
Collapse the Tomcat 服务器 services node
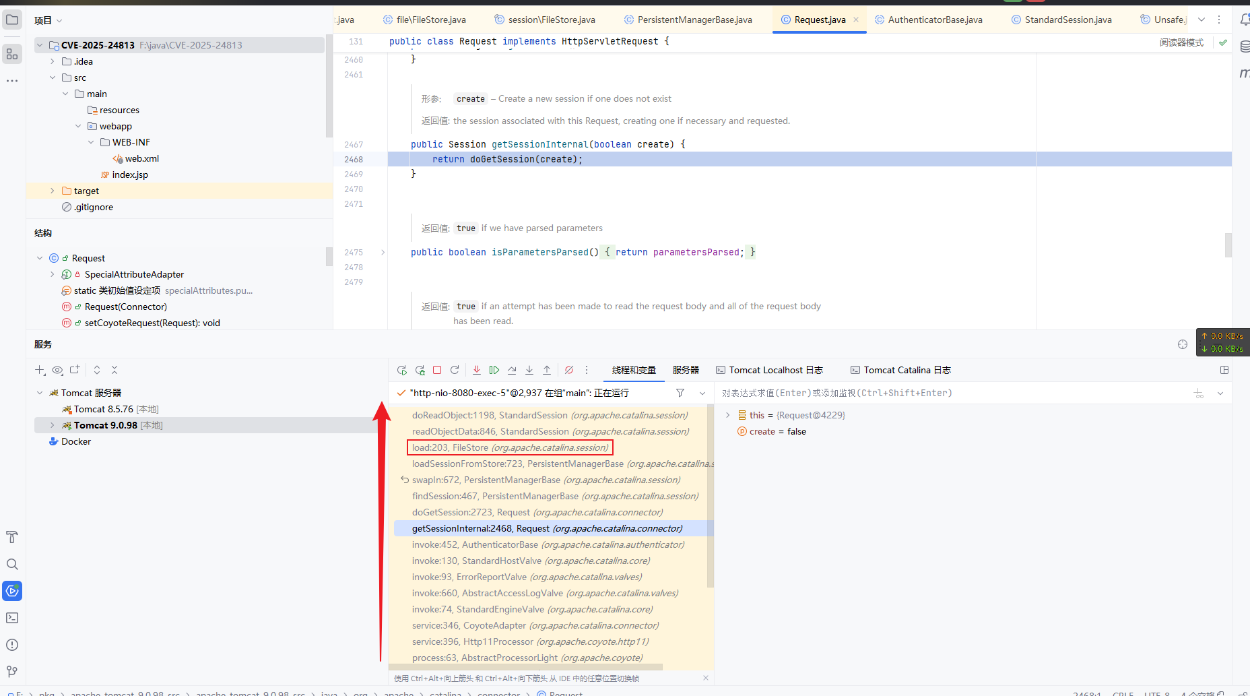pos(40,393)
